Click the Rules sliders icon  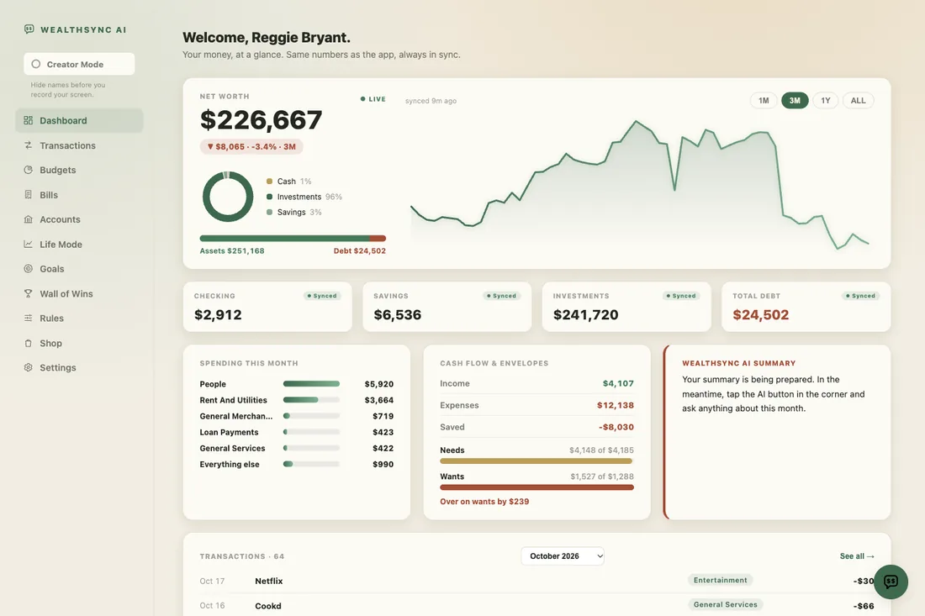pos(29,318)
